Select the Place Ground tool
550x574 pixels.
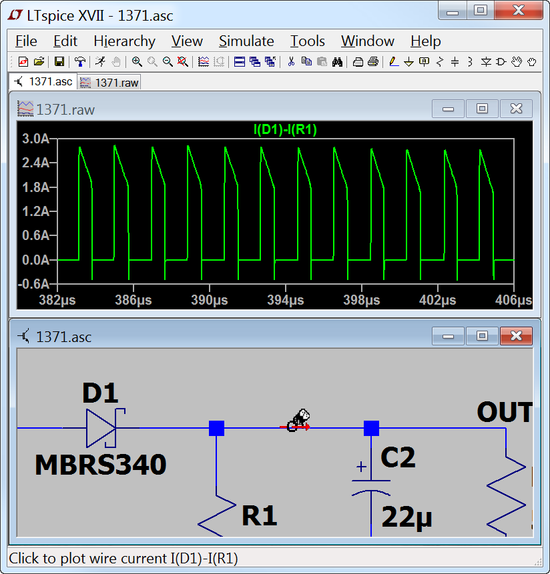(x=408, y=62)
